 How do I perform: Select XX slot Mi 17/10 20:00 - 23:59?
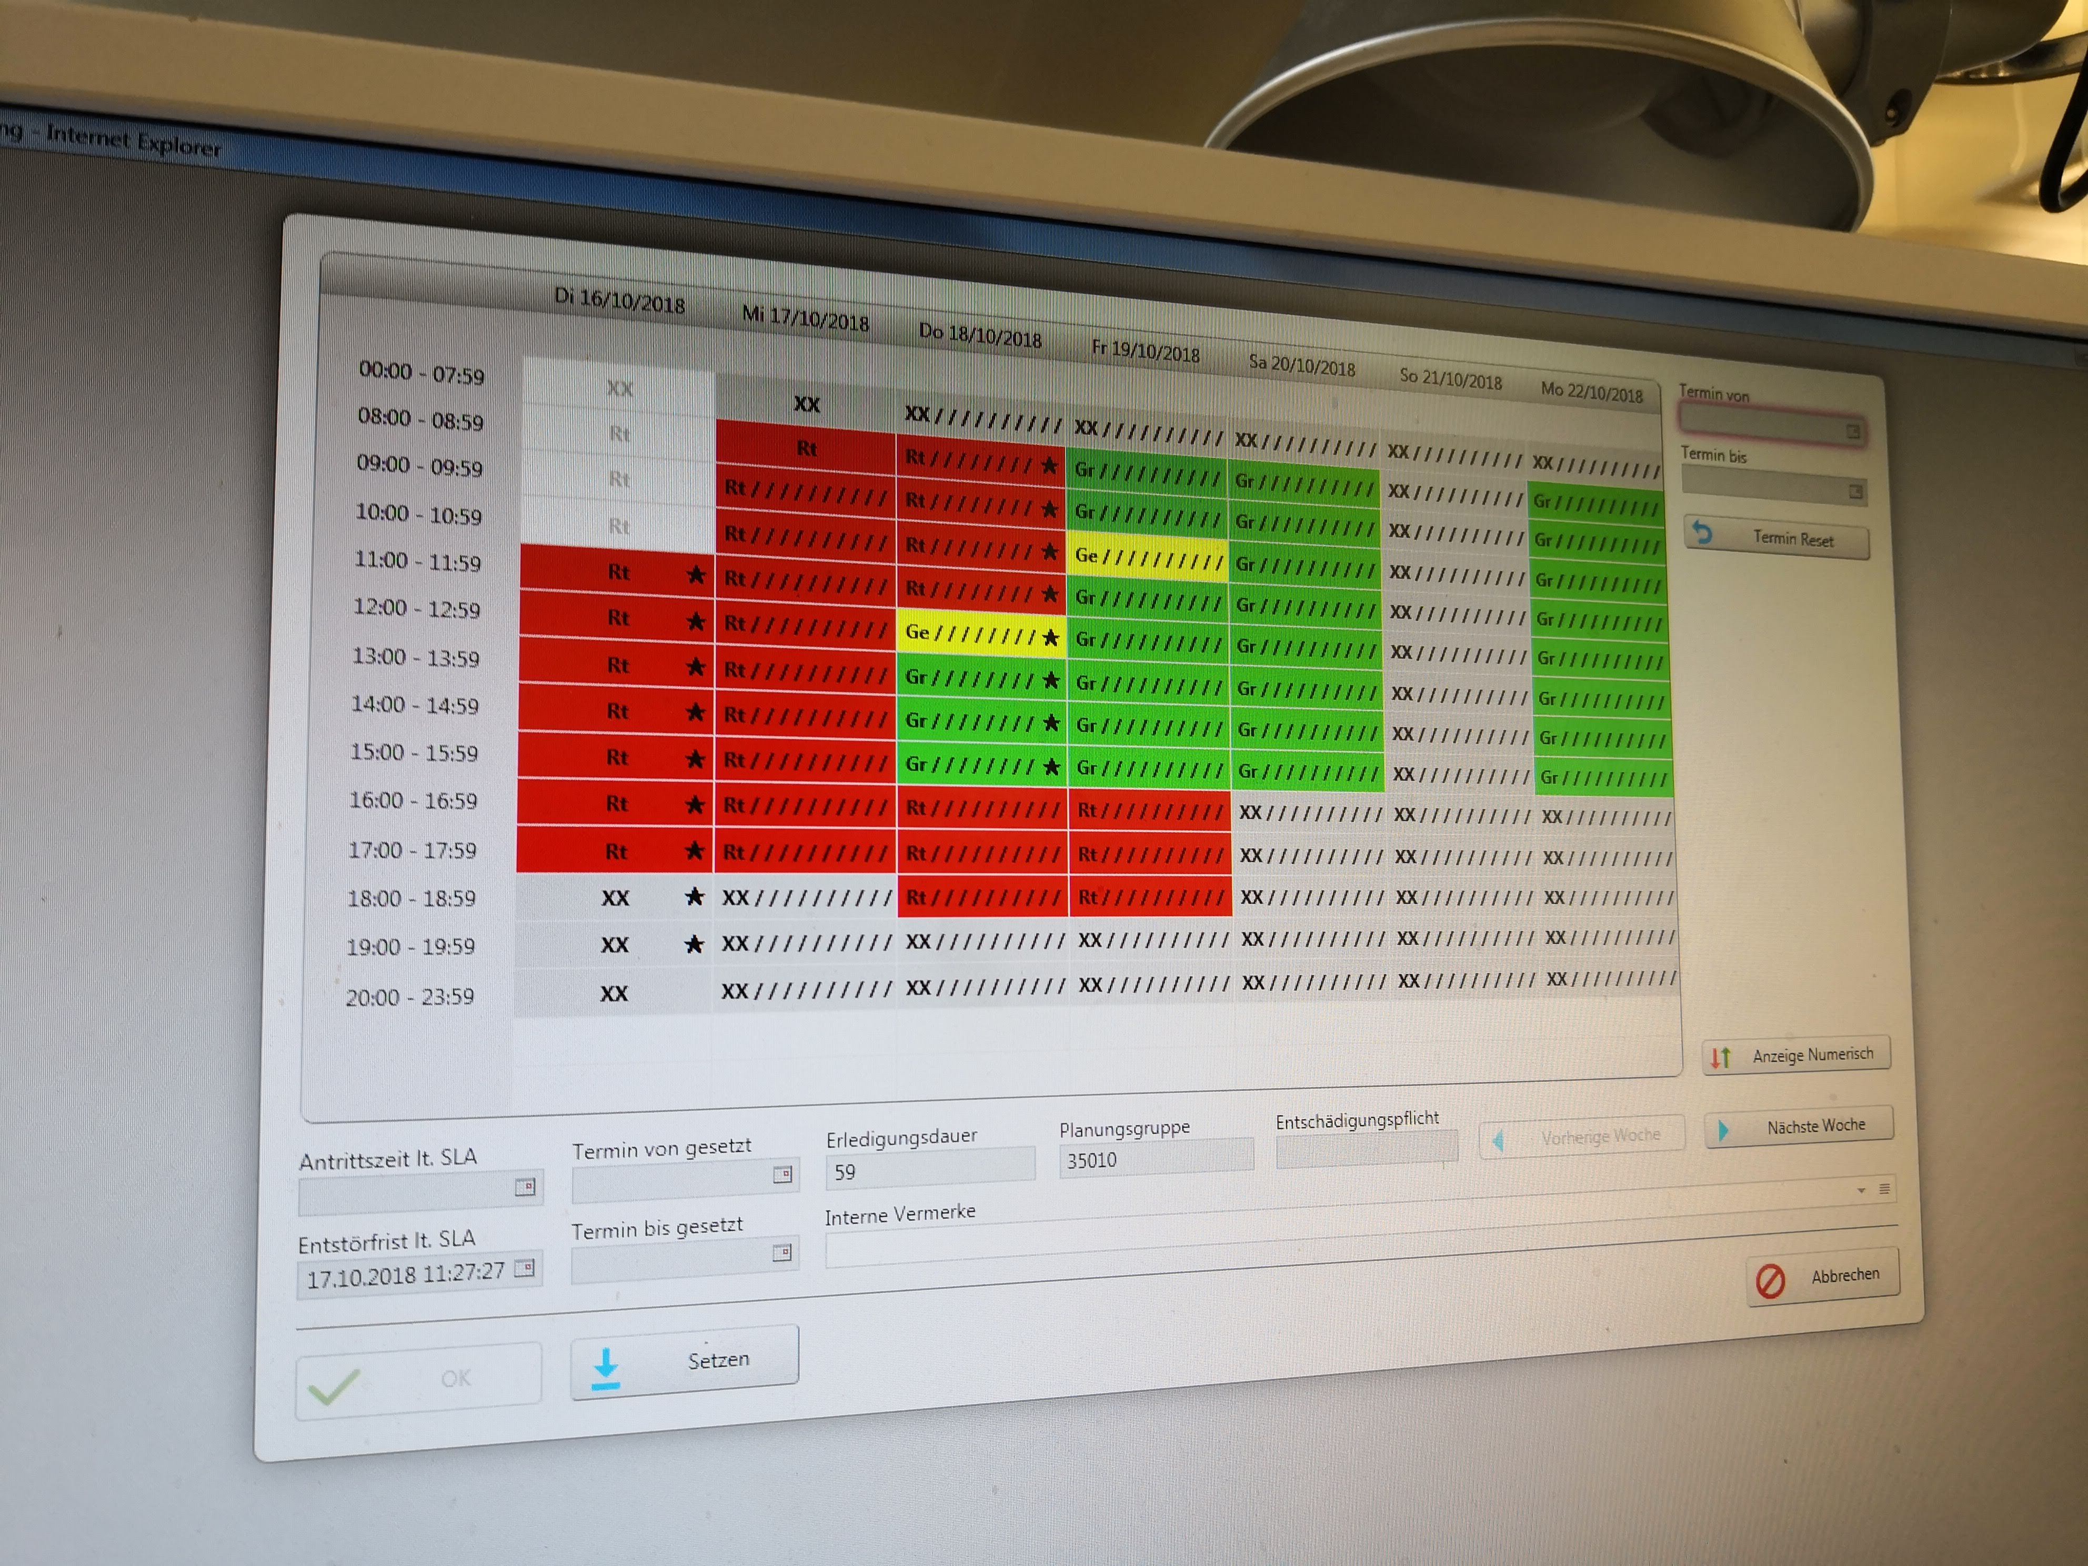click(805, 990)
